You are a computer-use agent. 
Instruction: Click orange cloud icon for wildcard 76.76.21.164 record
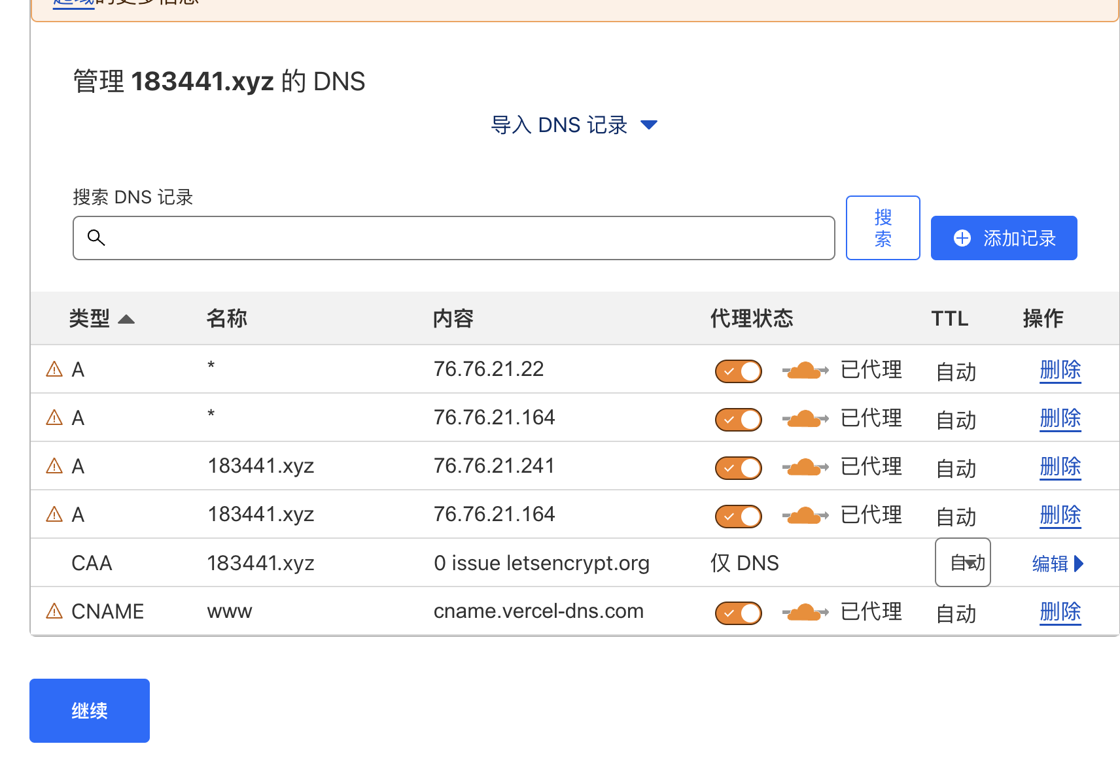[805, 419]
